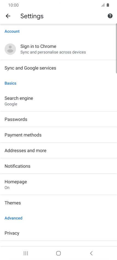117x260 pixels.
Task: Open Search engine setting
Action: [x=58, y=101]
